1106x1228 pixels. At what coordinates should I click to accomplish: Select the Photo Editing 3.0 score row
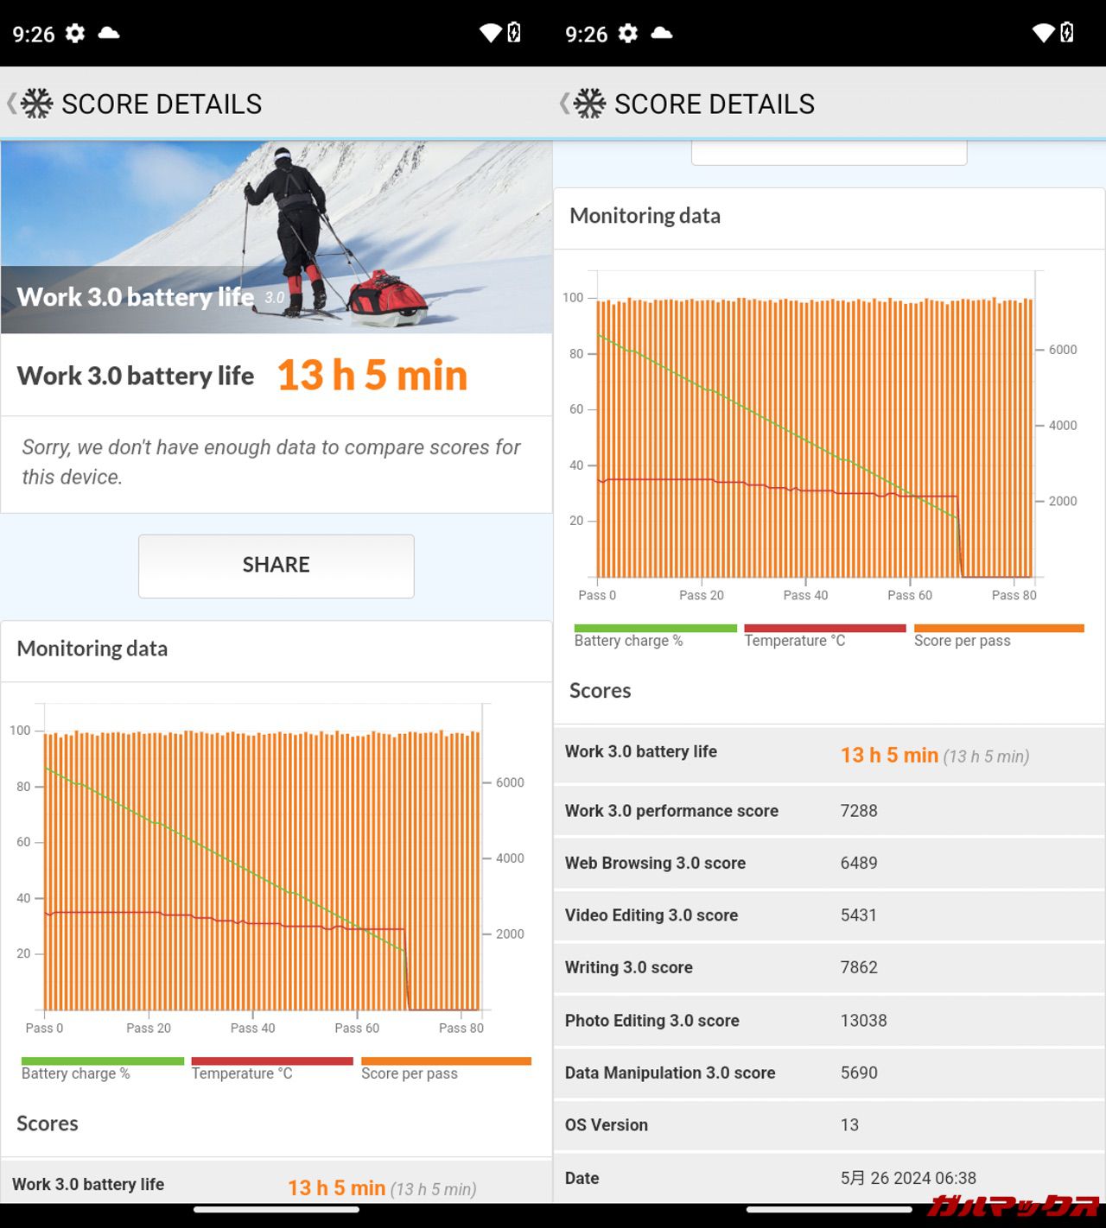[829, 1020]
